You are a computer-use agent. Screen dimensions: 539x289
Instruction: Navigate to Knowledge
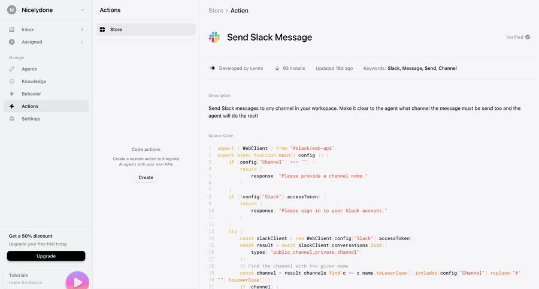click(46, 81)
